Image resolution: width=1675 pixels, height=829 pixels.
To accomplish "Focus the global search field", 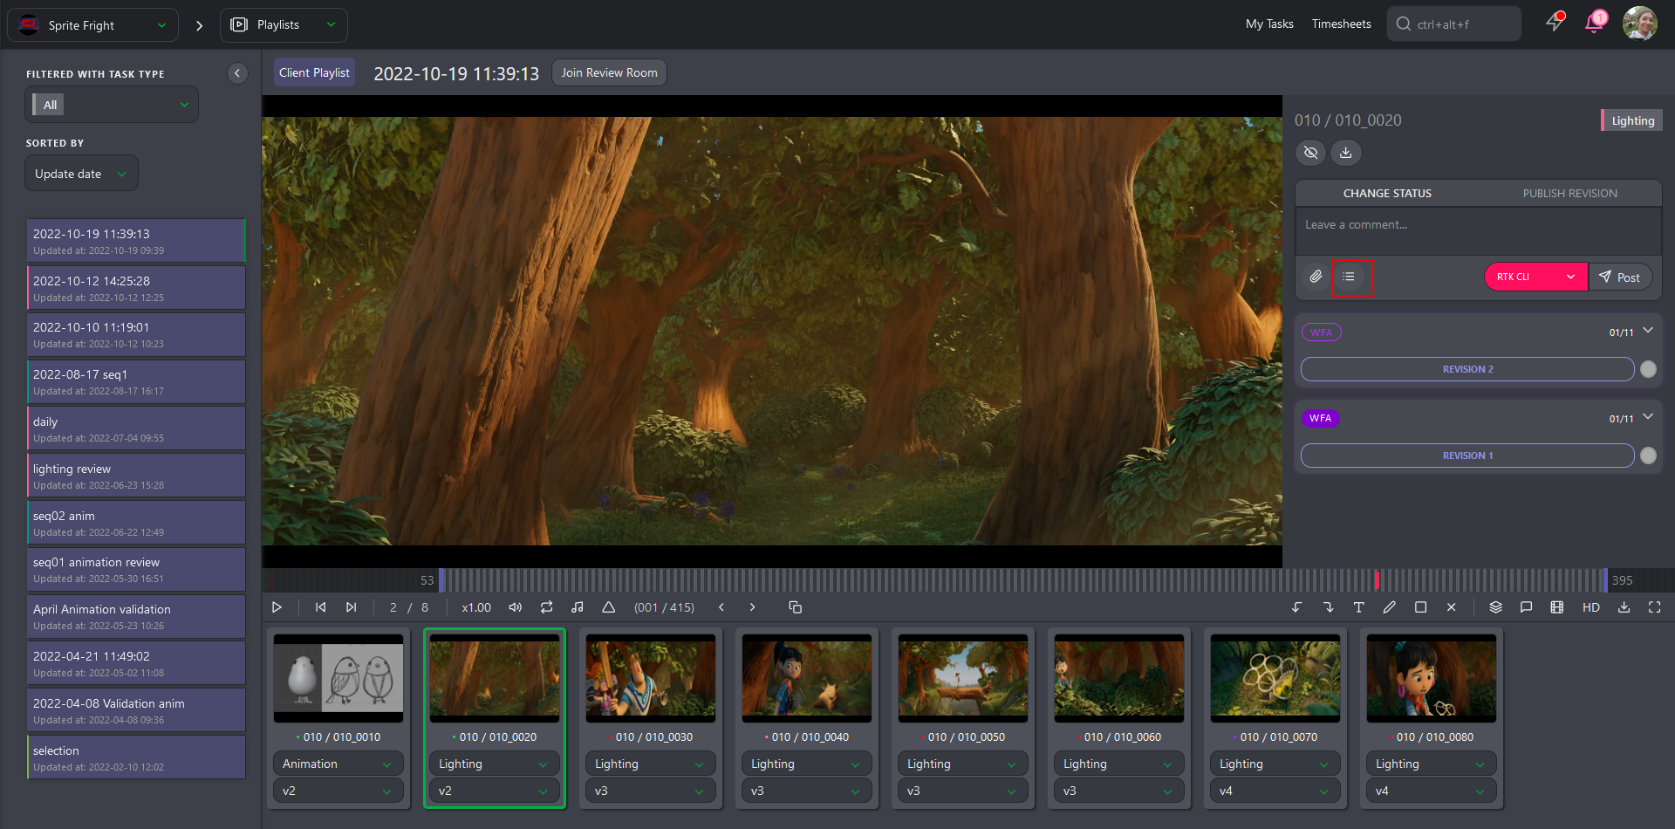I will (x=1454, y=24).
